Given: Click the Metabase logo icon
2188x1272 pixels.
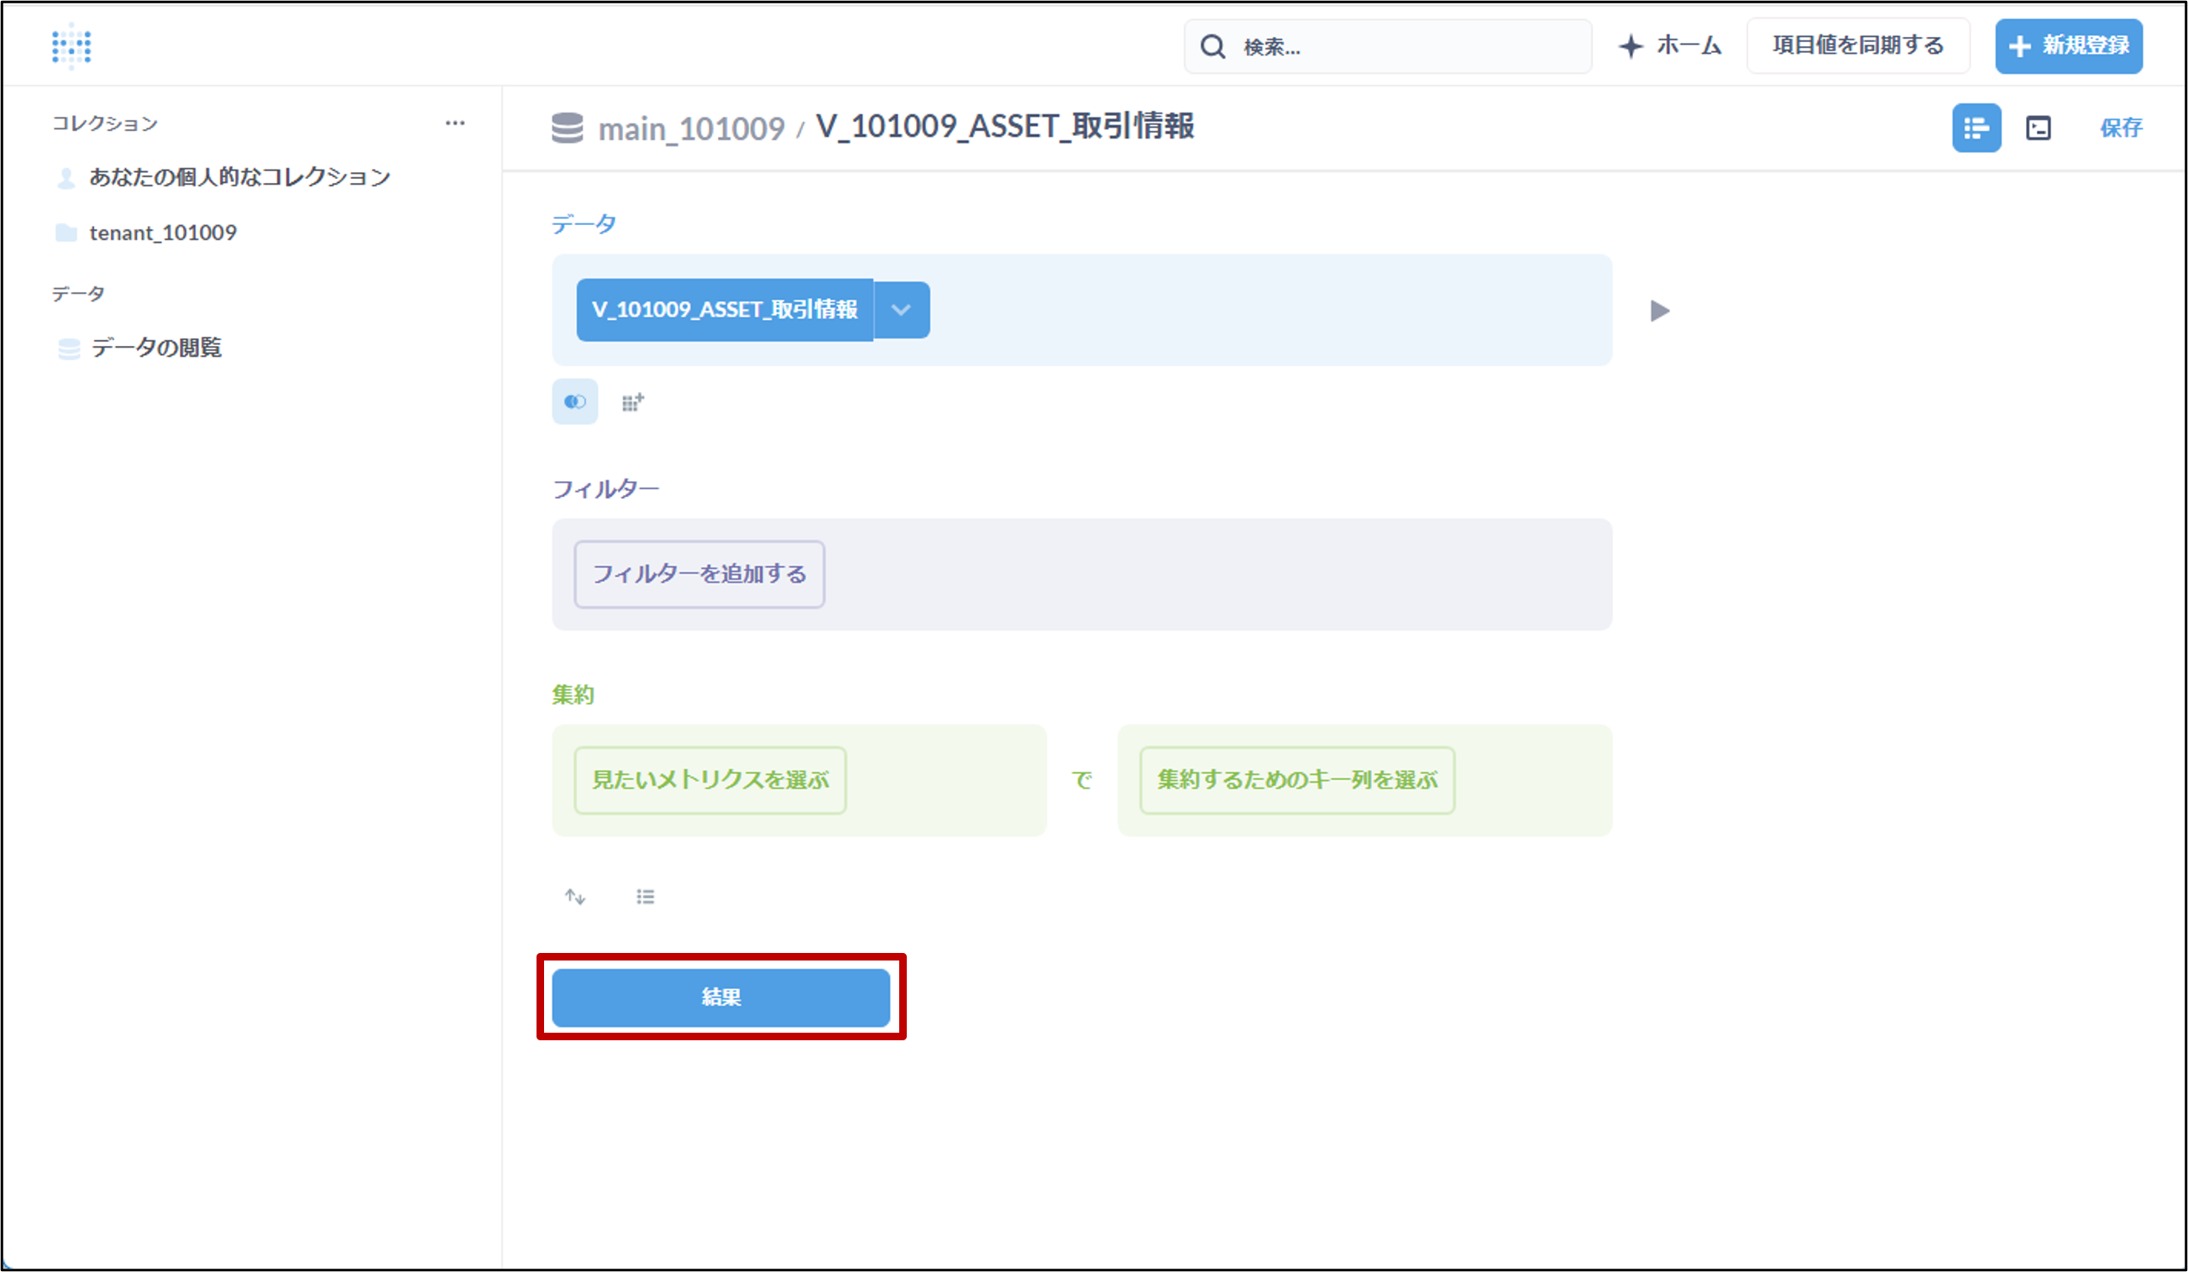Looking at the screenshot, I should (71, 45).
